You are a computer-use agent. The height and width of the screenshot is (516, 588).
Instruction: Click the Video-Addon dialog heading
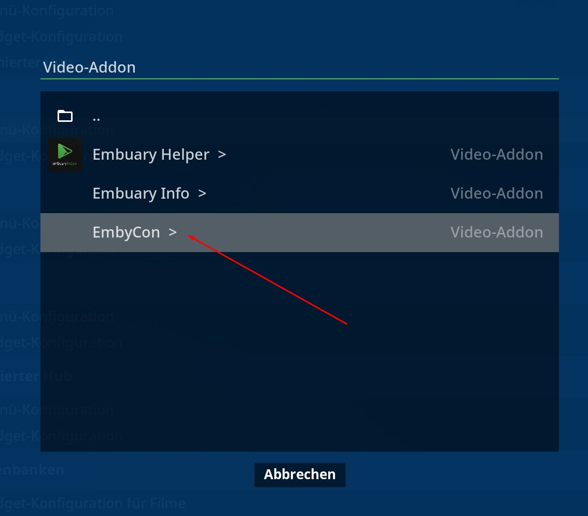[89, 67]
